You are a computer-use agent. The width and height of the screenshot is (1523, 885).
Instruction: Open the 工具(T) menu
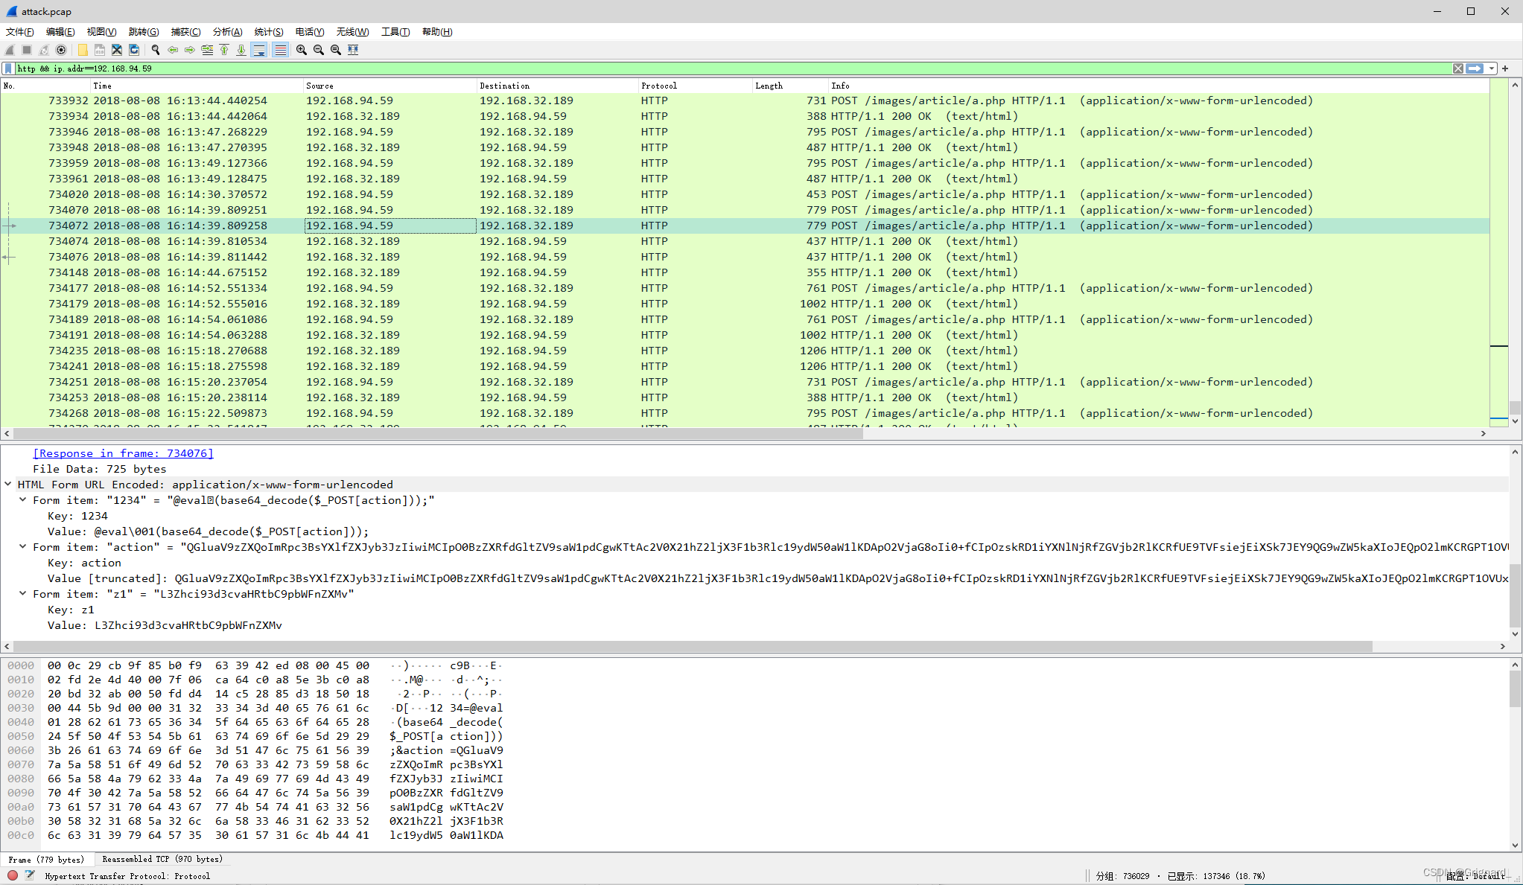click(x=395, y=32)
